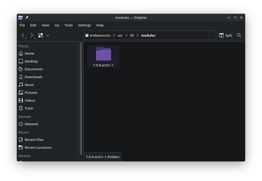Navigate to usr in the breadcrumb
Viewport: 262px width, 181px height.
pos(120,35)
